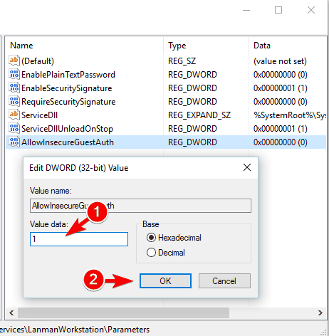Click the horizontal scrollbar right arrow
This screenshot has width=329, height=336.
[x=320, y=313]
